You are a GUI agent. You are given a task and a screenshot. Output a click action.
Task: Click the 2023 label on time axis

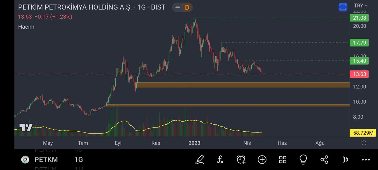pos(194,143)
